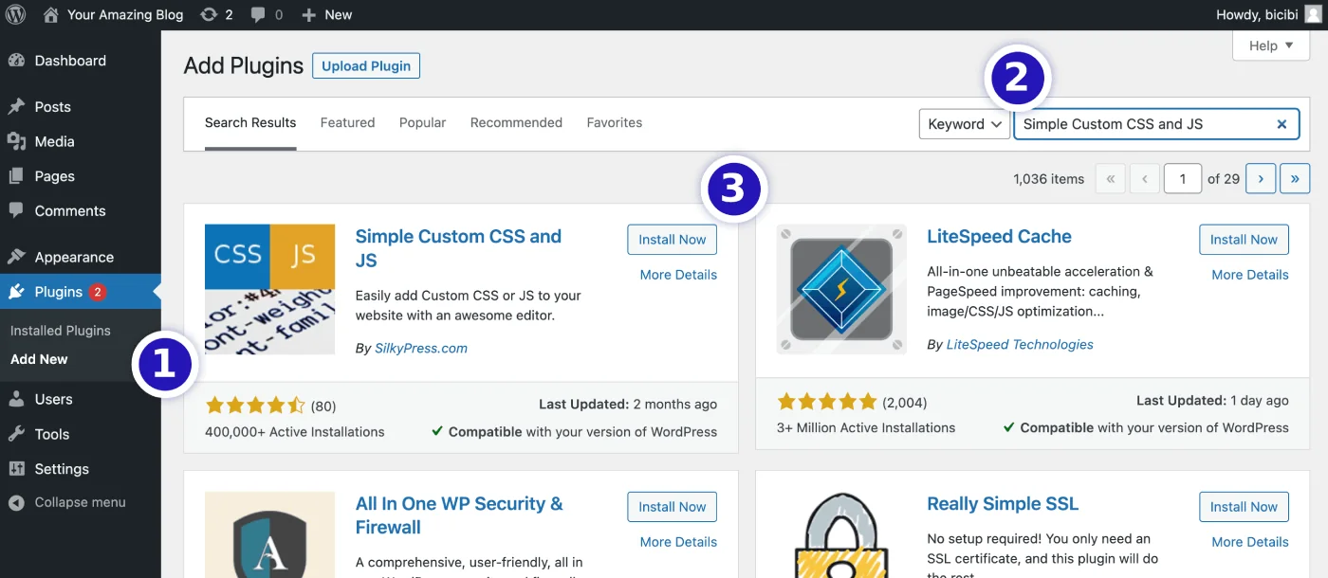Open the LiteSpeed Technologies author link
Viewport: 1328px width, 578px height.
(x=1020, y=344)
